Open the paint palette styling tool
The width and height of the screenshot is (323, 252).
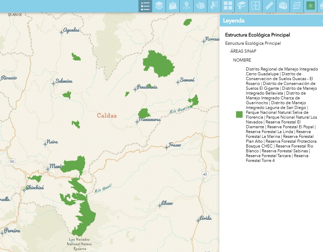coord(200,6)
